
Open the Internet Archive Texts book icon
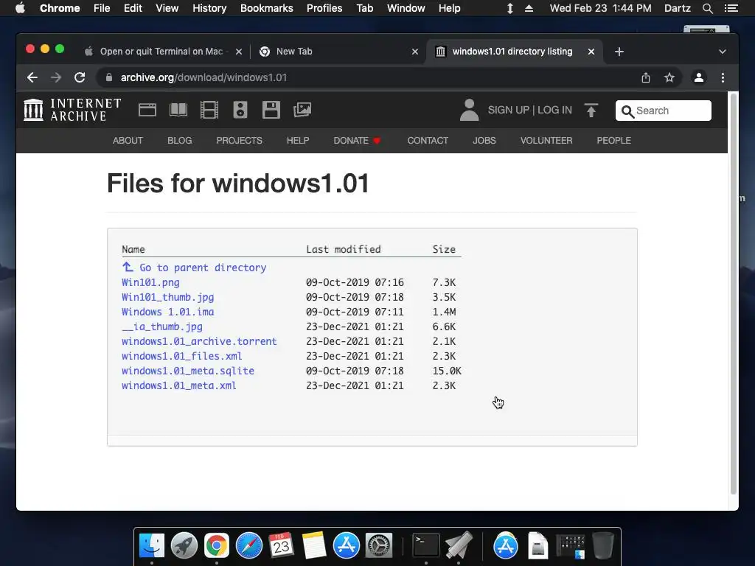(178, 111)
